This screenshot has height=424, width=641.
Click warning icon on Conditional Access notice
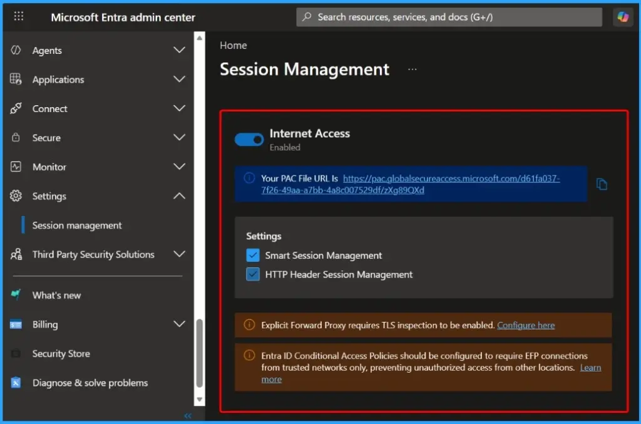pyautogui.click(x=249, y=355)
